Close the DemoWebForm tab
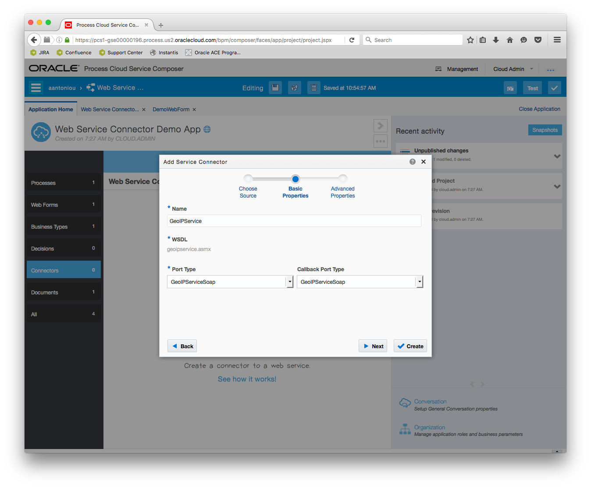 pyautogui.click(x=194, y=110)
